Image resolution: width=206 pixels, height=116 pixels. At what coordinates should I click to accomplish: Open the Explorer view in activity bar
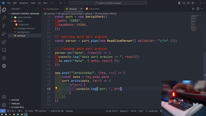pyautogui.click(x=4, y=10)
